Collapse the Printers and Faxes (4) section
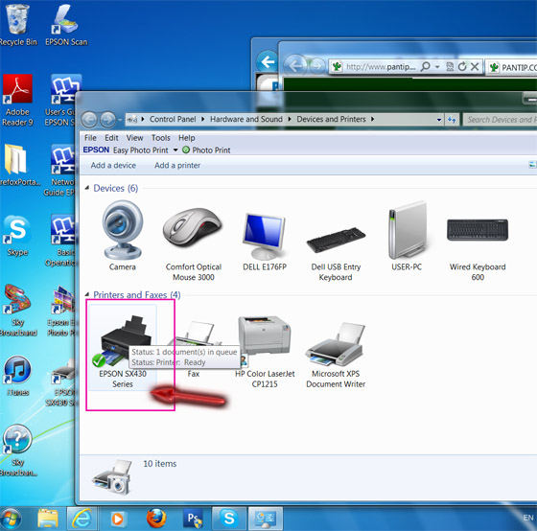This screenshot has height=531, width=537. coord(87,294)
